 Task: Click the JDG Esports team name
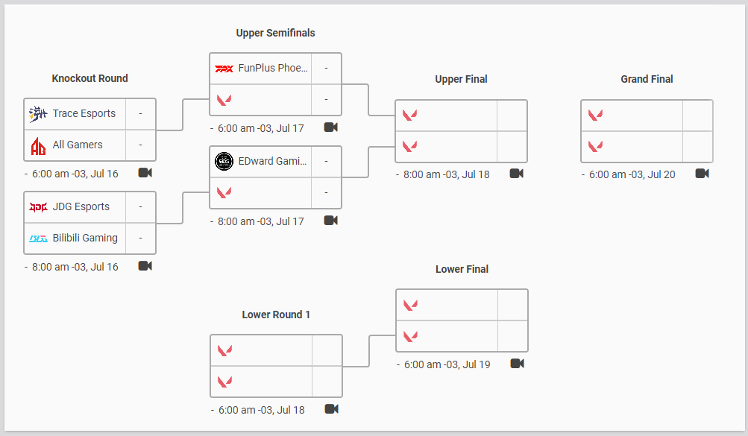pos(81,207)
